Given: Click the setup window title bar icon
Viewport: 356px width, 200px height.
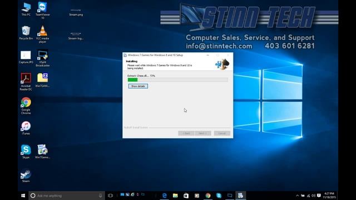Looking at the screenshot, I should [125, 55].
